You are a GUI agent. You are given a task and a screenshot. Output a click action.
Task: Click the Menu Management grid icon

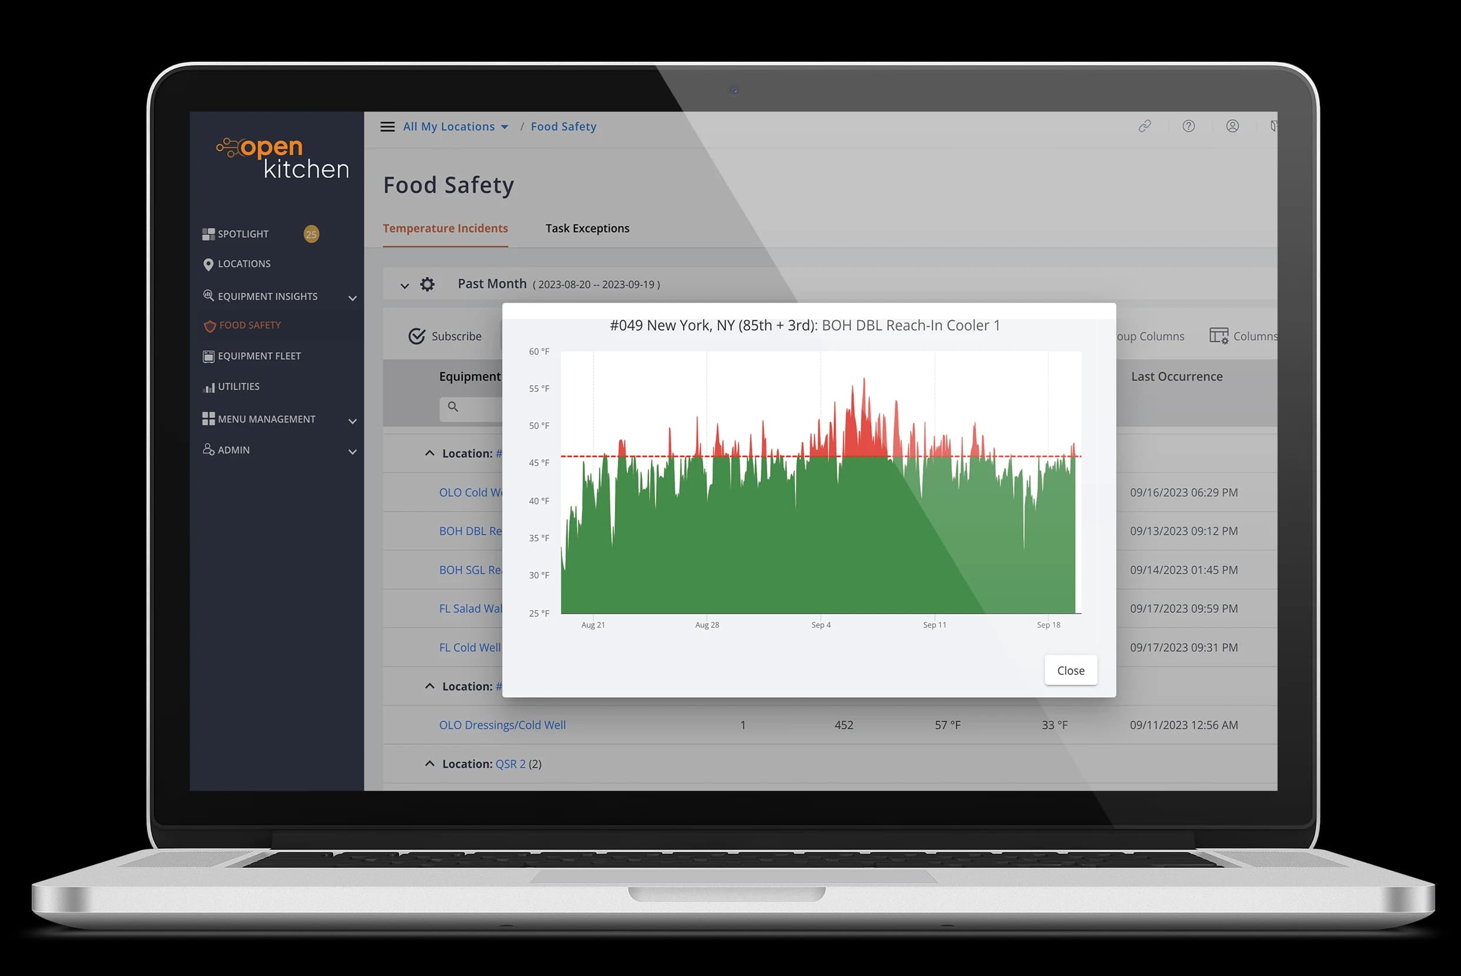point(209,419)
